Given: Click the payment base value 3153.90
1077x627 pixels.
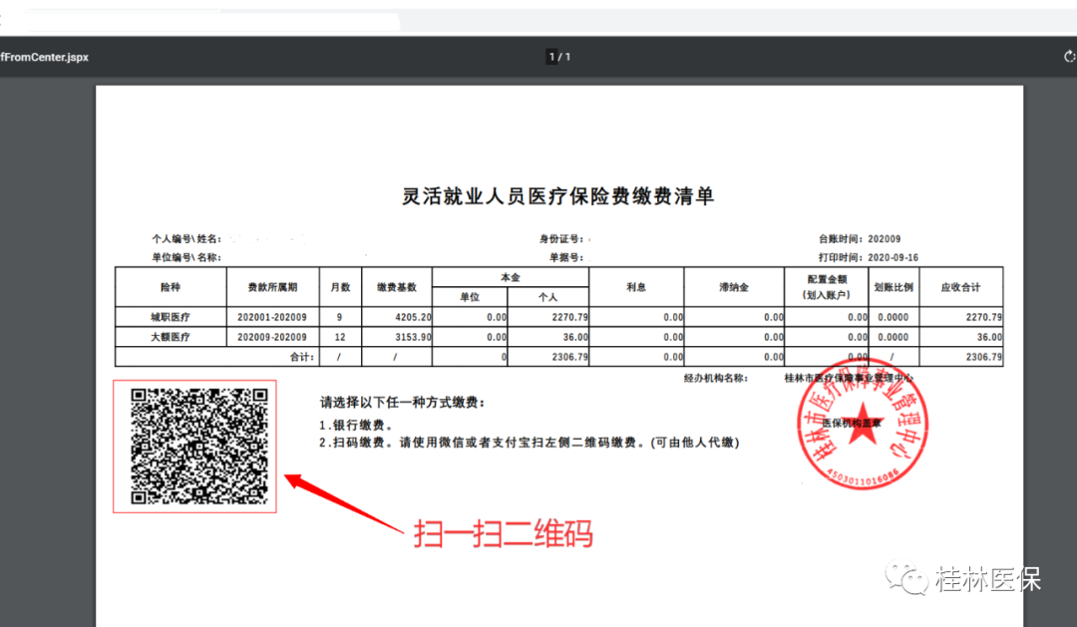Looking at the screenshot, I should [x=414, y=337].
